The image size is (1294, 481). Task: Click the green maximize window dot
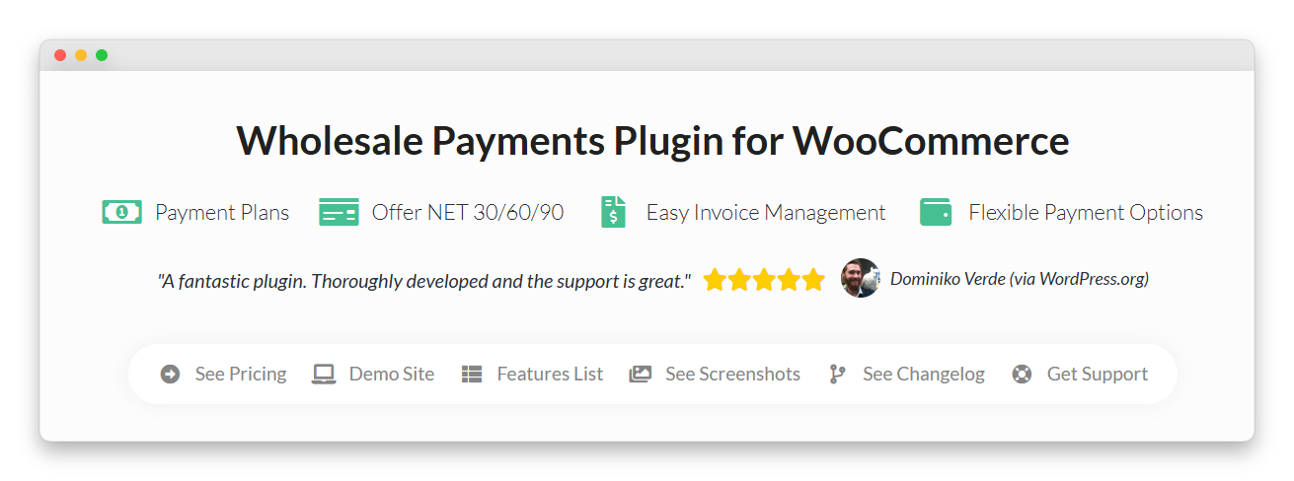tap(102, 55)
